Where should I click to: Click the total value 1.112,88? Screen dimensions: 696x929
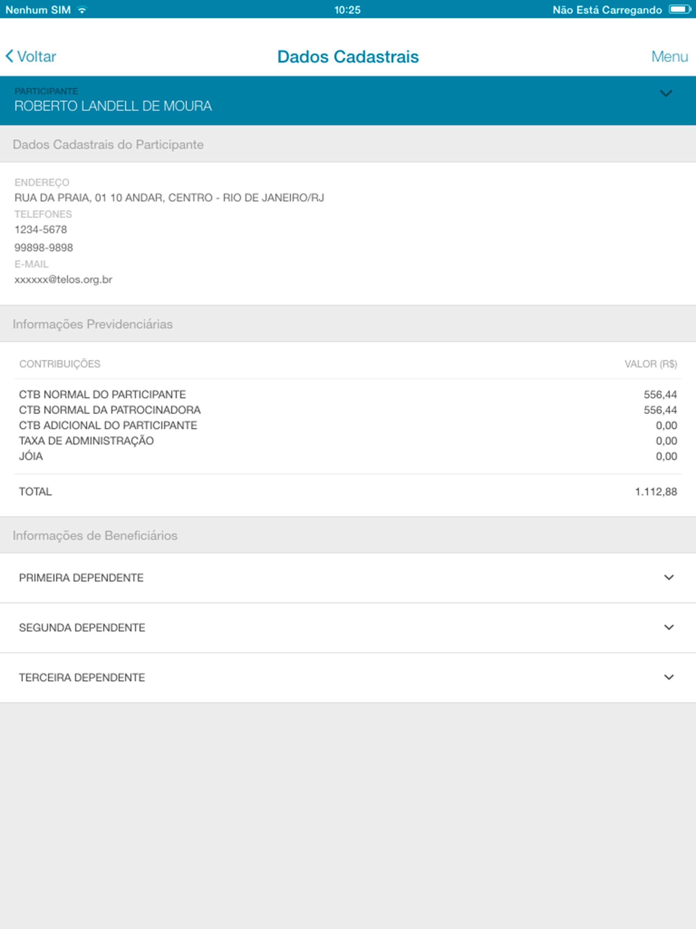[656, 491]
